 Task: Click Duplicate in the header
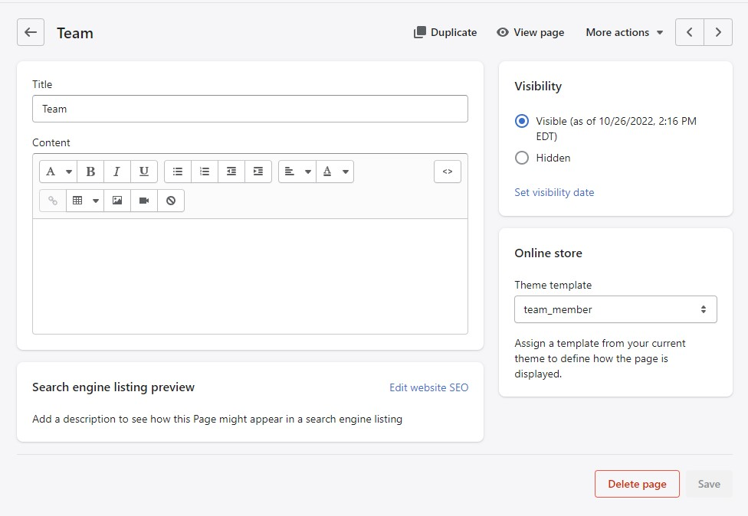coord(445,32)
